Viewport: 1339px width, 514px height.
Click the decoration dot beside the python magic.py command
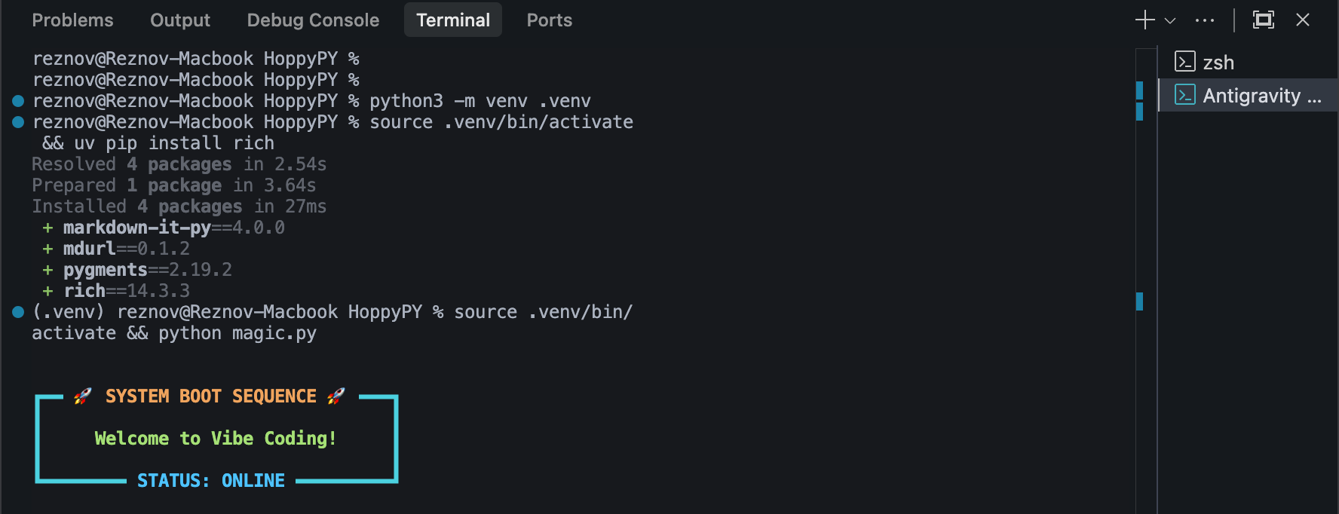(x=17, y=311)
